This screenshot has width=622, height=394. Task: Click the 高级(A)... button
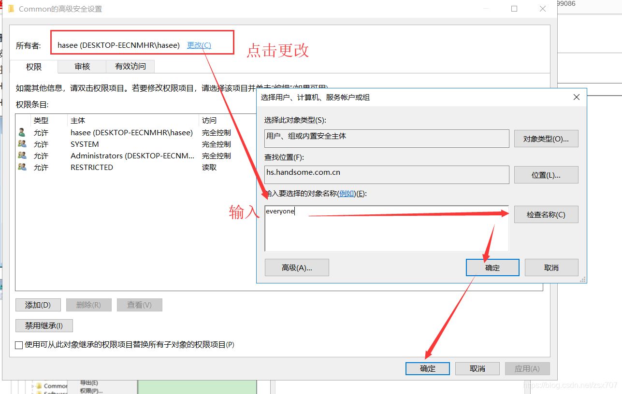click(x=297, y=267)
